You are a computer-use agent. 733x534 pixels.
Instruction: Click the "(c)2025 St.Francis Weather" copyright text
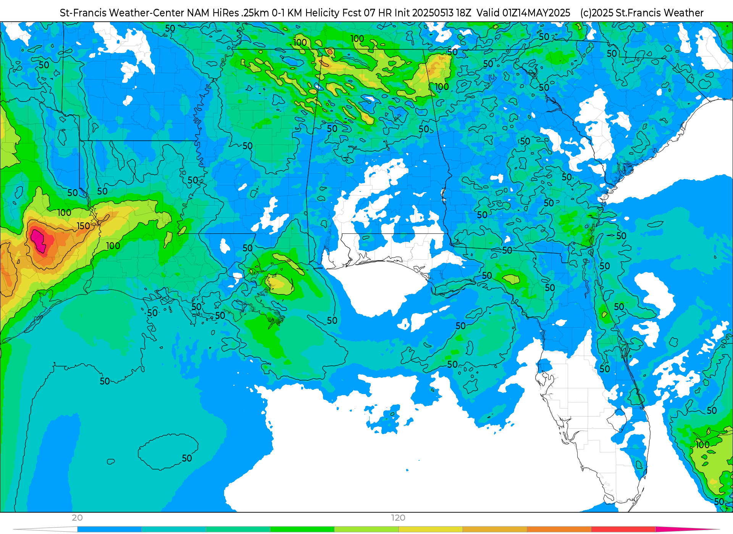[642, 13]
